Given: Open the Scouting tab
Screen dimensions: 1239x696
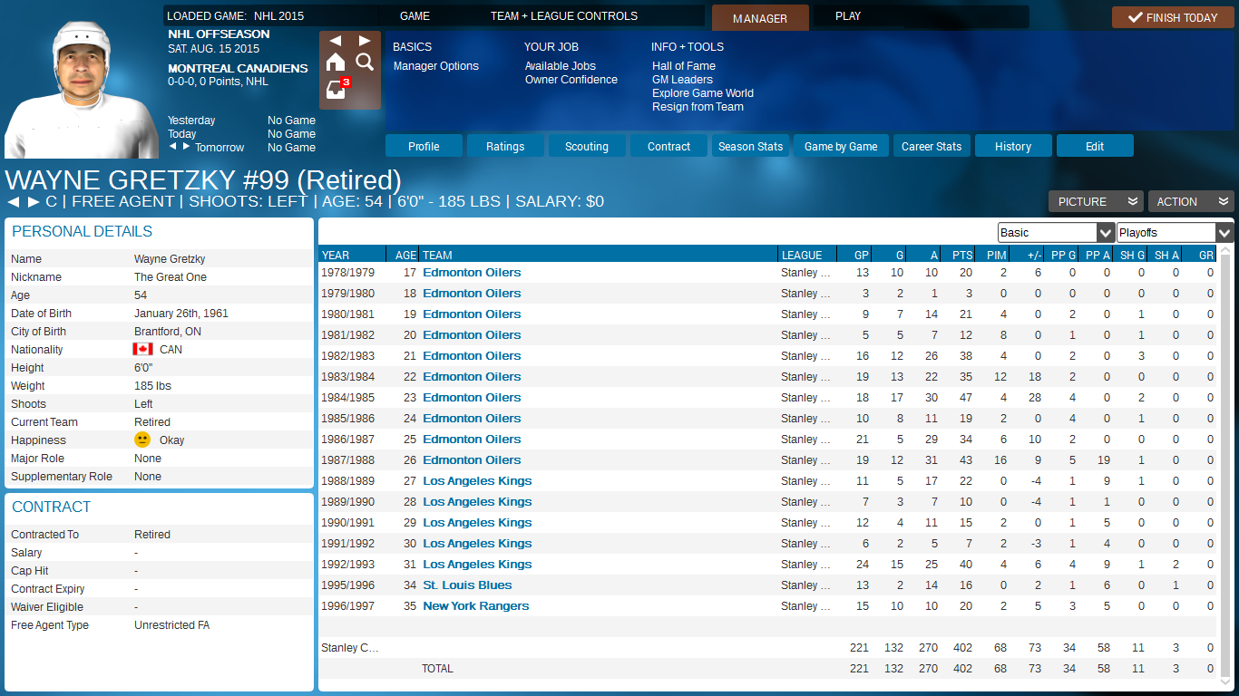Looking at the screenshot, I should tap(587, 146).
